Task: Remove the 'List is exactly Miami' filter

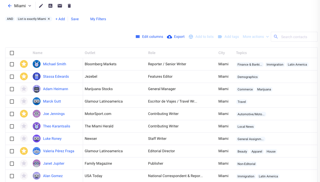Action: [x=49, y=19]
